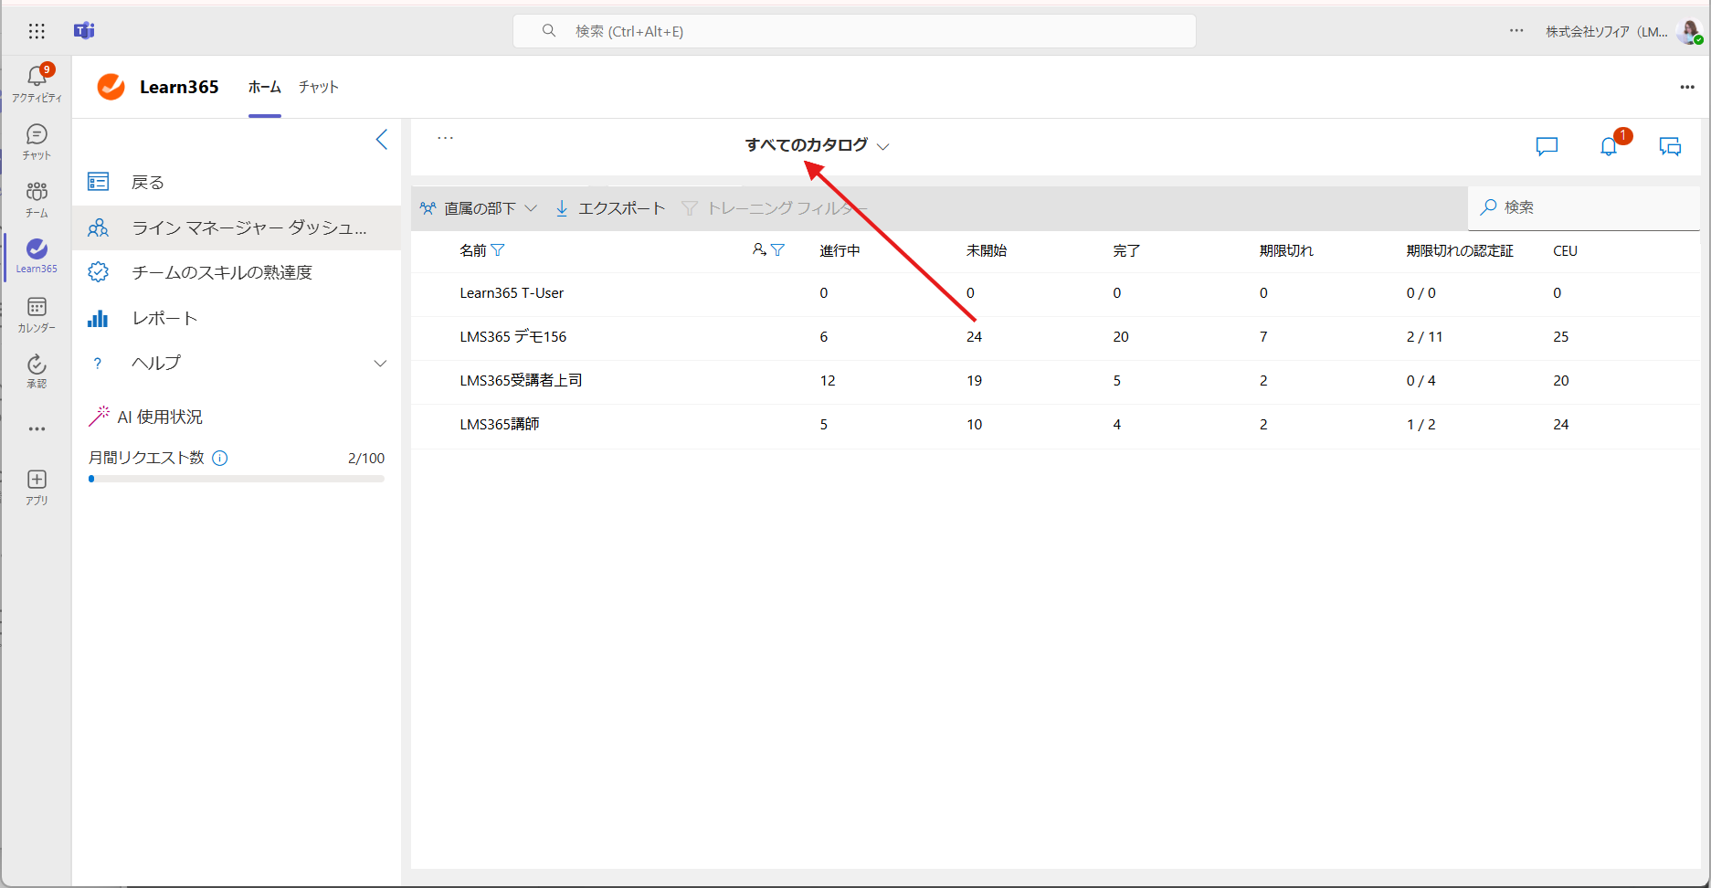This screenshot has height=888, width=1711.
Task: Open the LMS365受講者上司 row
Action: coord(1055,381)
